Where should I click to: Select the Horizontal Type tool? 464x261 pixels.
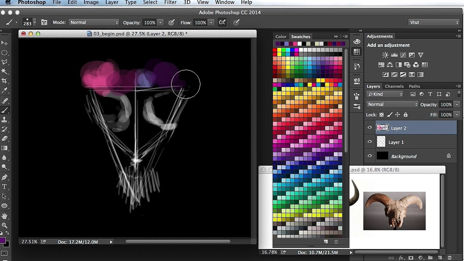[x=4, y=186]
